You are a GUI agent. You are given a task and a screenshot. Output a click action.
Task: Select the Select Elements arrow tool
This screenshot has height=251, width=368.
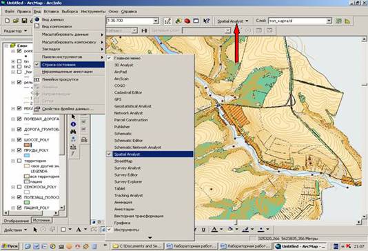pos(73,117)
